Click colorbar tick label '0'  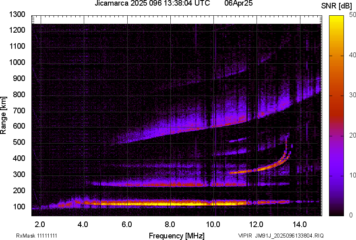[351, 215]
